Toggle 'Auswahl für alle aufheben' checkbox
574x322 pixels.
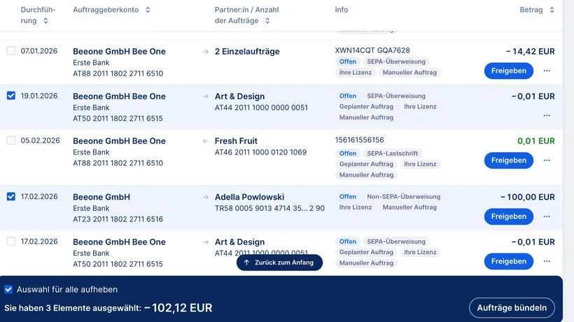pos(8,289)
